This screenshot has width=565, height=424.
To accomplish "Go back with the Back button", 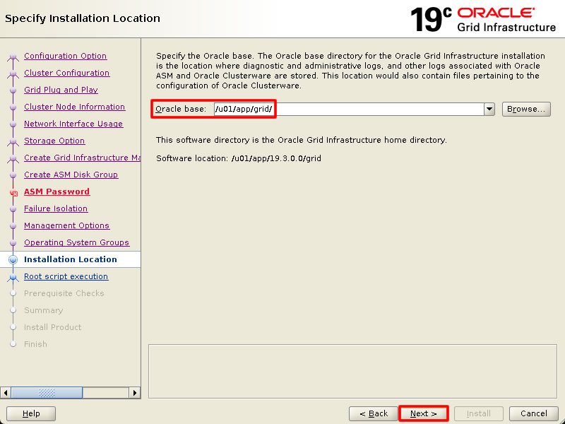I will (374, 413).
